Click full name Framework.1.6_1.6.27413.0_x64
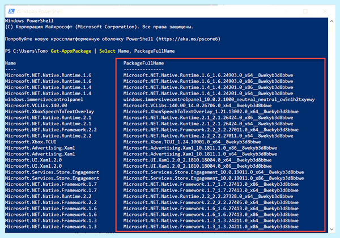The width and height of the screenshot is (340, 238). [211, 209]
